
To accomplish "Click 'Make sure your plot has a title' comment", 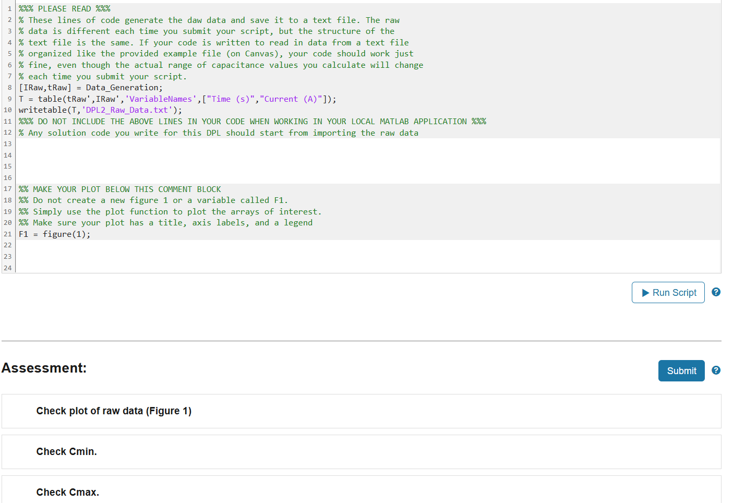I will pyautogui.click(x=166, y=223).
